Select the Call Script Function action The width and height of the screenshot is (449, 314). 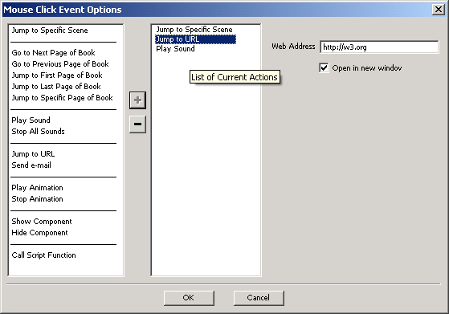pyautogui.click(x=44, y=255)
